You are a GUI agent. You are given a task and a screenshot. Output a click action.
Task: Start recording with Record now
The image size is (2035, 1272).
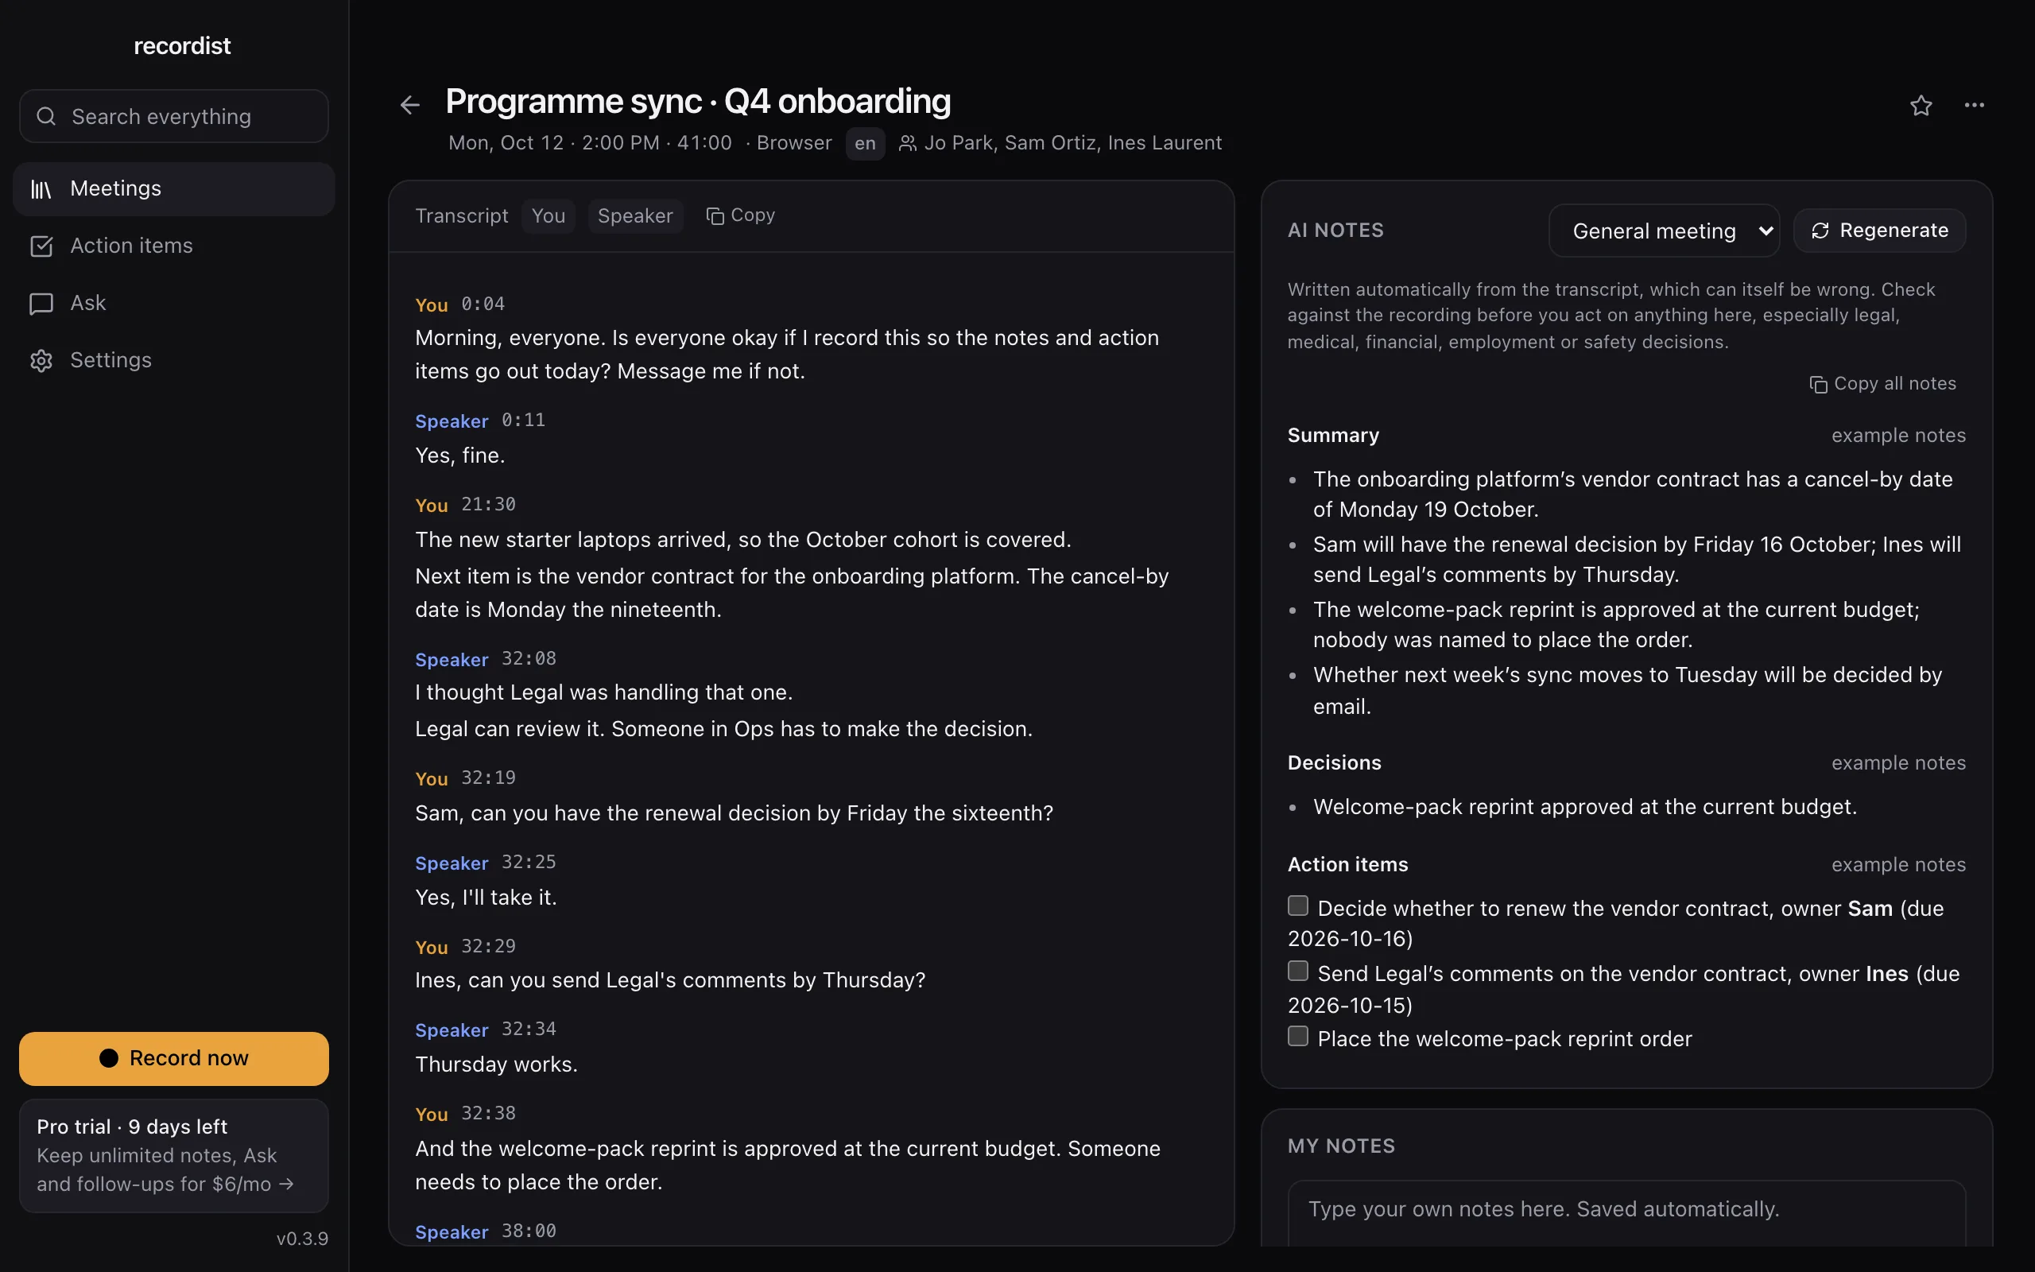(174, 1058)
